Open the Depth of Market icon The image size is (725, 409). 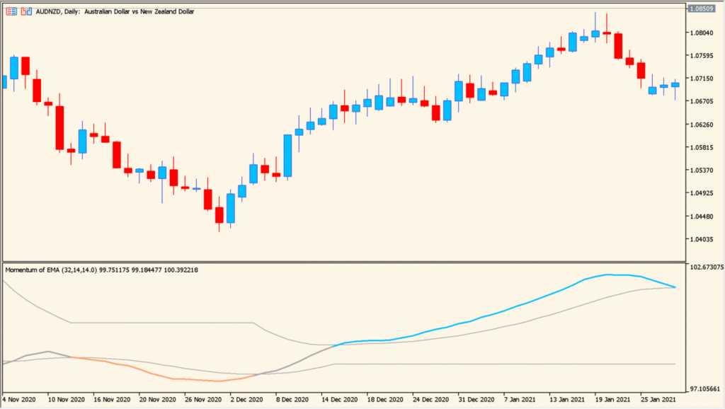(x=11, y=11)
